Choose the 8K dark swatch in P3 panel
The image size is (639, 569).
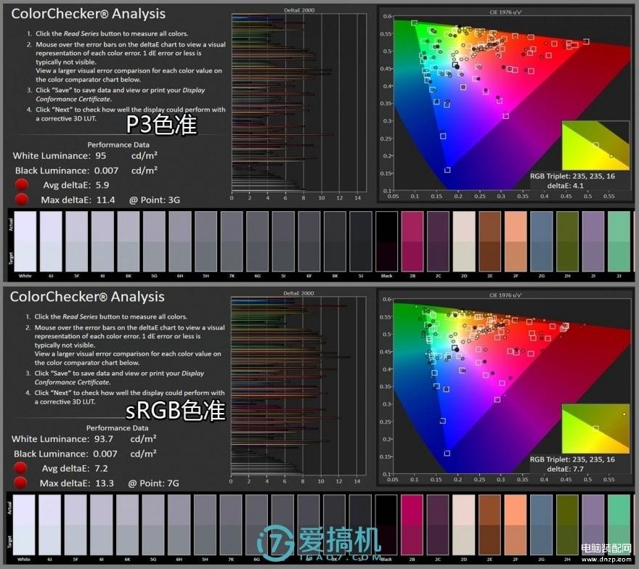pos(335,241)
